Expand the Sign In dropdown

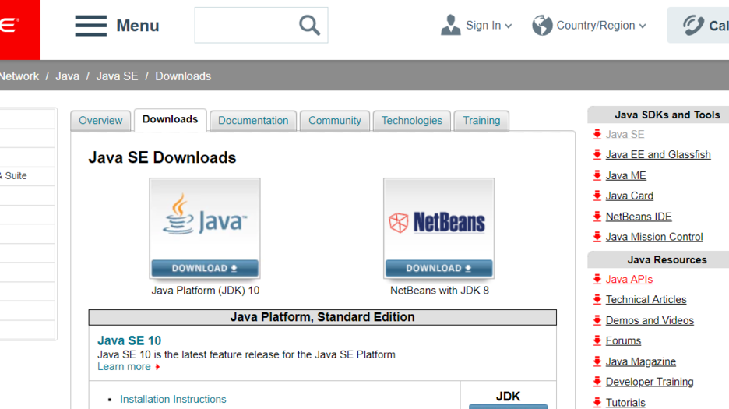click(x=509, y=26)
